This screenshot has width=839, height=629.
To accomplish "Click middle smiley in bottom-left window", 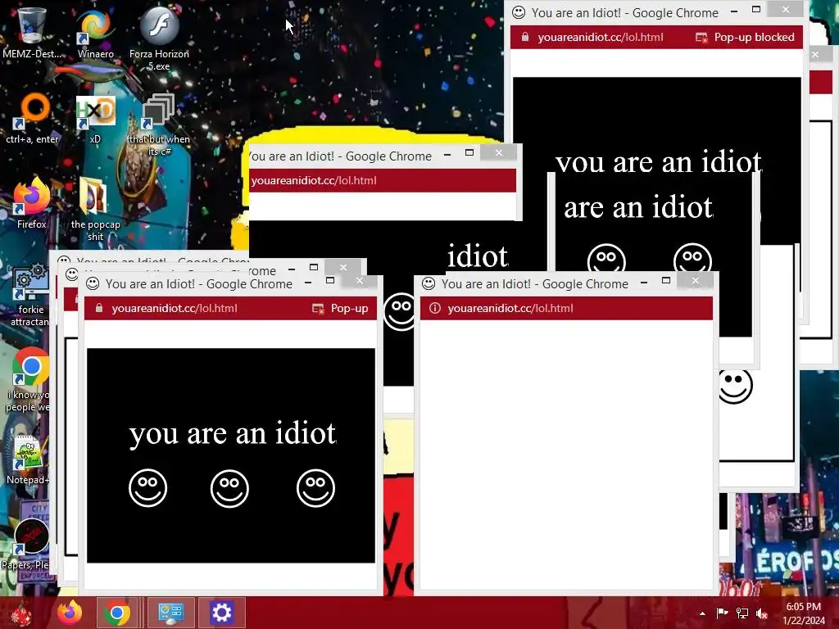I will click(229, 488).
